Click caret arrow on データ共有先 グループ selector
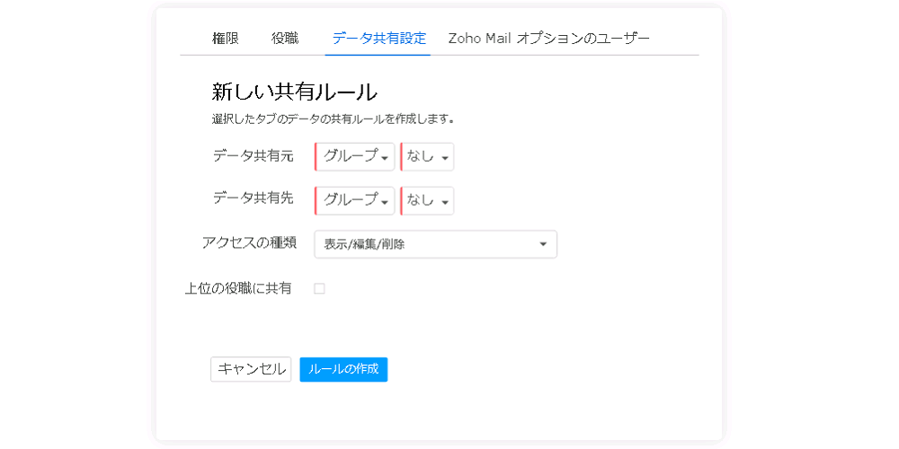This screenshot has width=899, height=449. pyautogui.click(x=385, y=203)
